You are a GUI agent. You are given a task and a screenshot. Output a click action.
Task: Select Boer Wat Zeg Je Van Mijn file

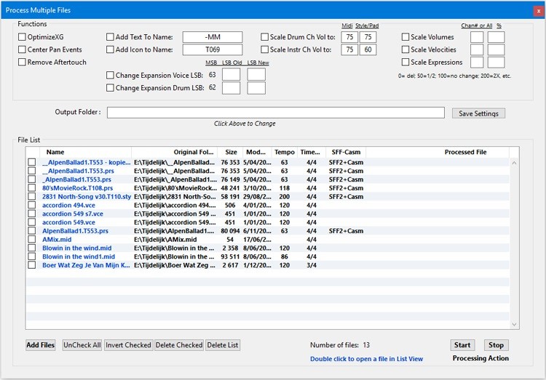point(86,265)
